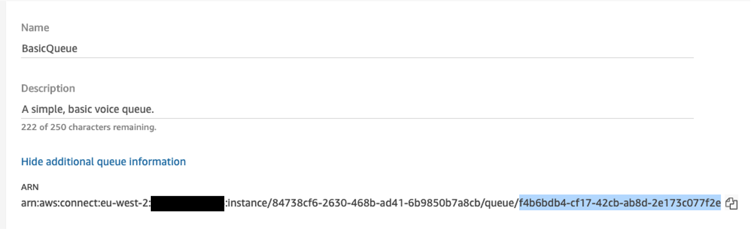Screen dimensions: 751x229
Task: Click the 222 of 250 characters remaining note
Action: [x=89, y=127]
